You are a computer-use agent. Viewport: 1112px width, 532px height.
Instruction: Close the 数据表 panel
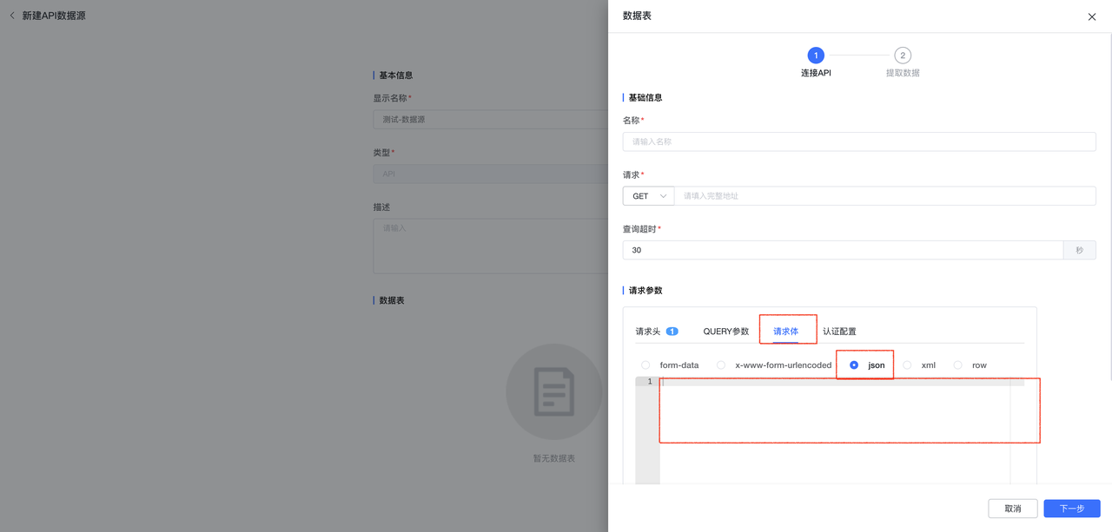[x=1091, y=16]
